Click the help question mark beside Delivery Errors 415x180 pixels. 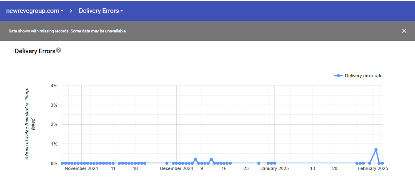(59, 50)
